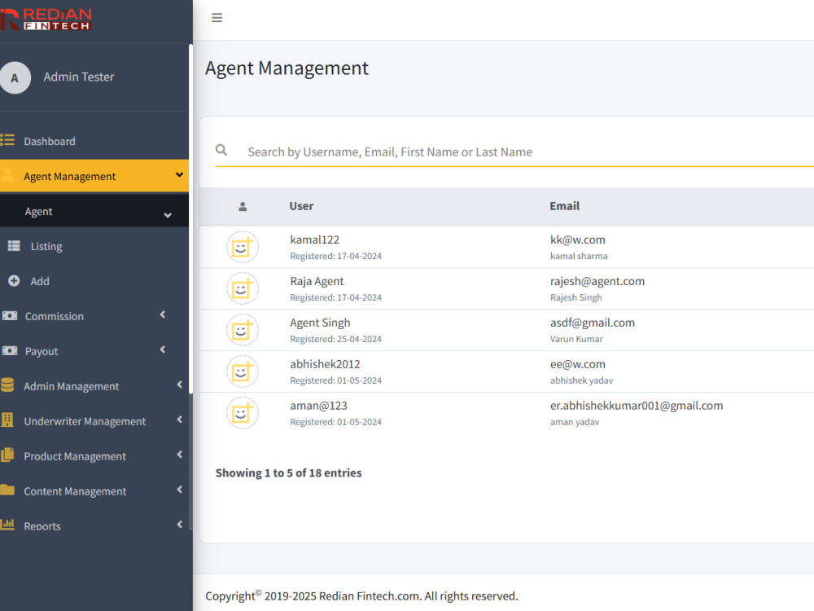Expand the Content Management arrow
The width and height of the screenshot is (814, 611).
coord(180,490)
